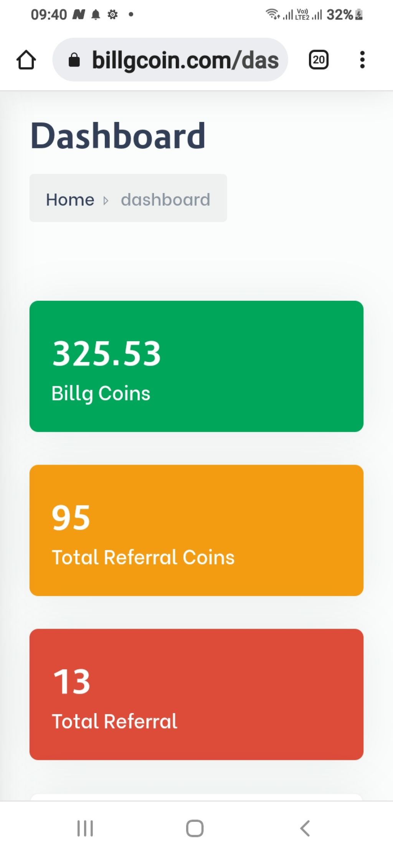393x853 pixels.
Task: Tap the Android home navigation button
Action: (195, 828)
